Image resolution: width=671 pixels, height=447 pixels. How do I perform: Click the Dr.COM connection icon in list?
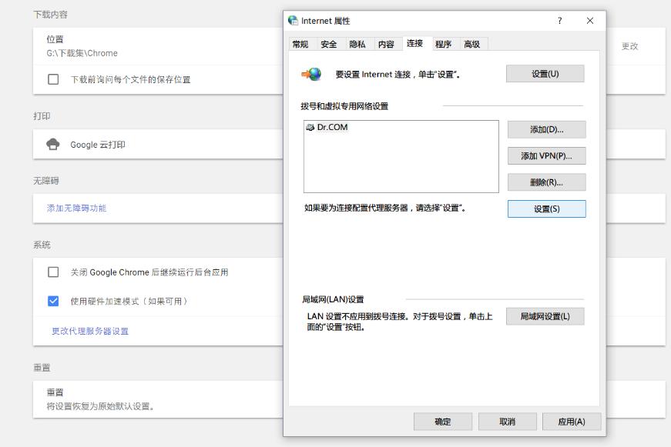[310, 128]
